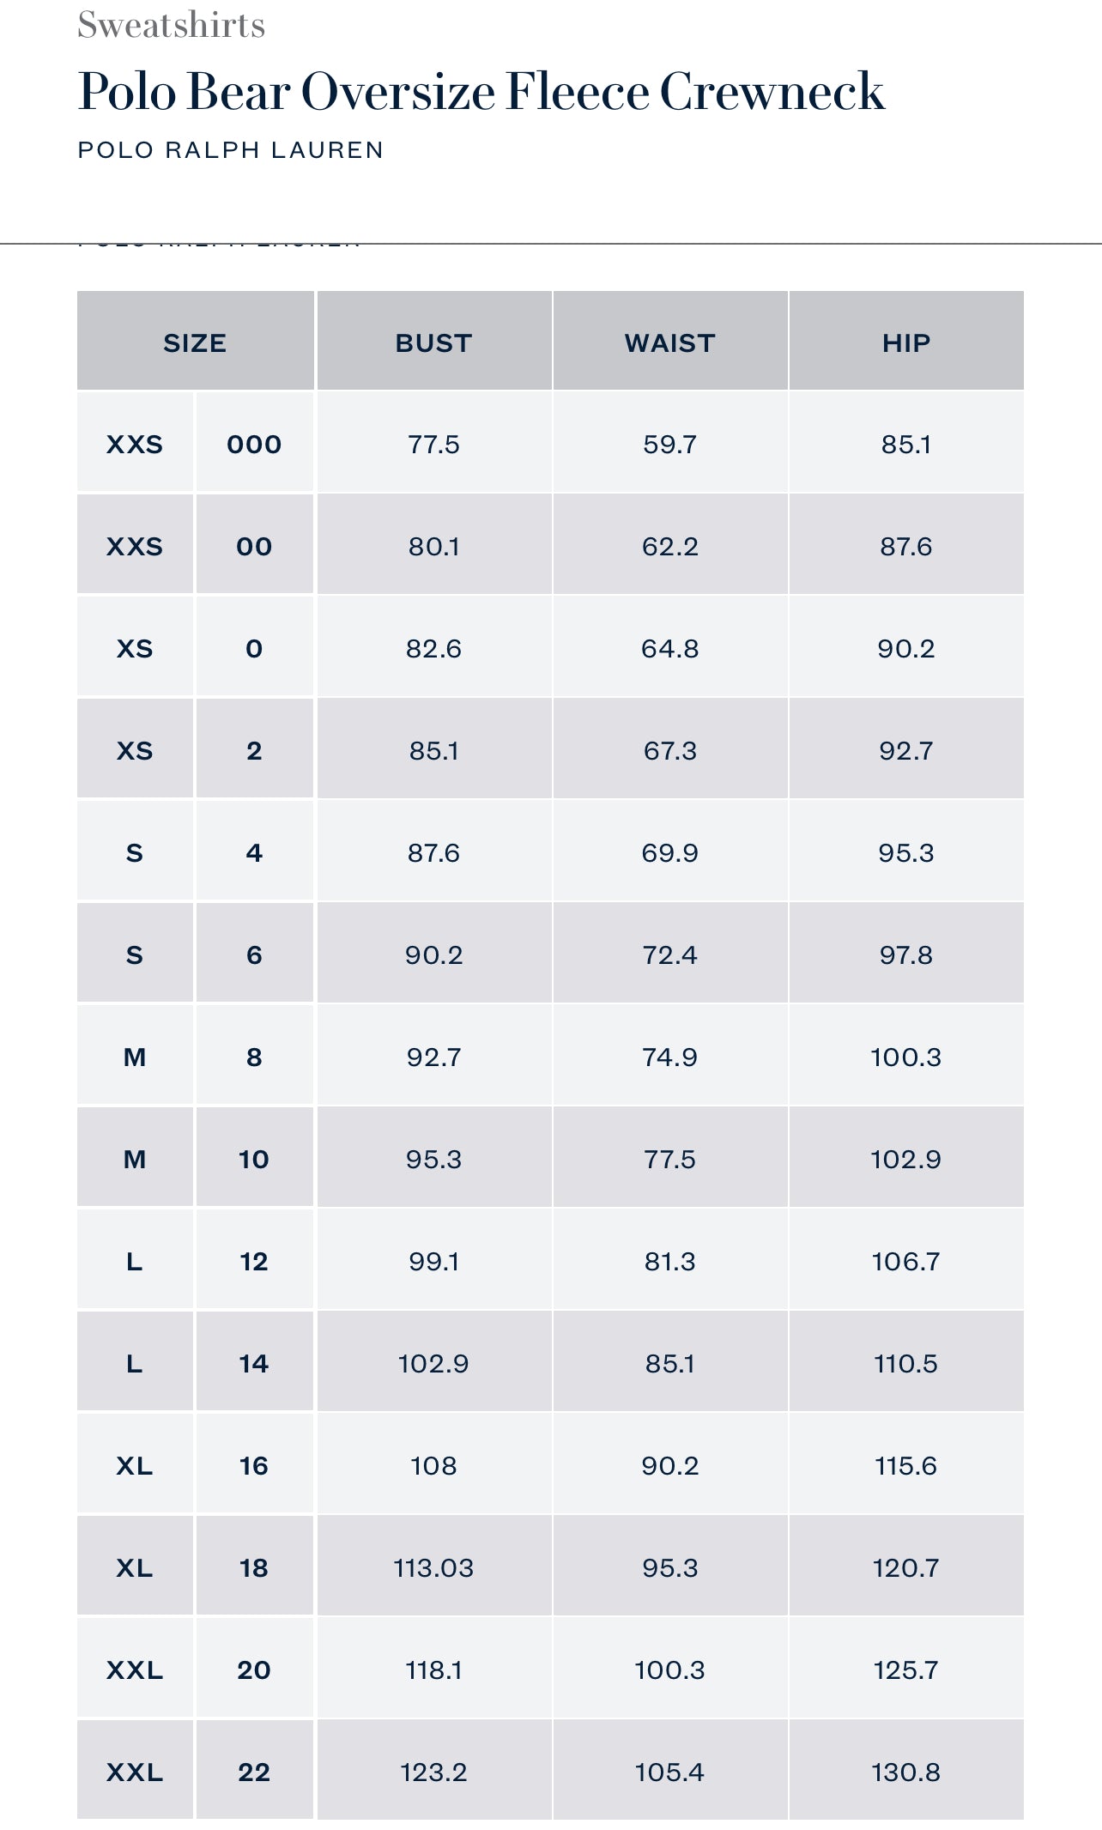Click hip value 95.3 for size 4

905,852
